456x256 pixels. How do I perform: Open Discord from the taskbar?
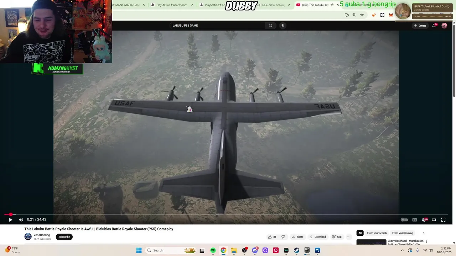255,250
